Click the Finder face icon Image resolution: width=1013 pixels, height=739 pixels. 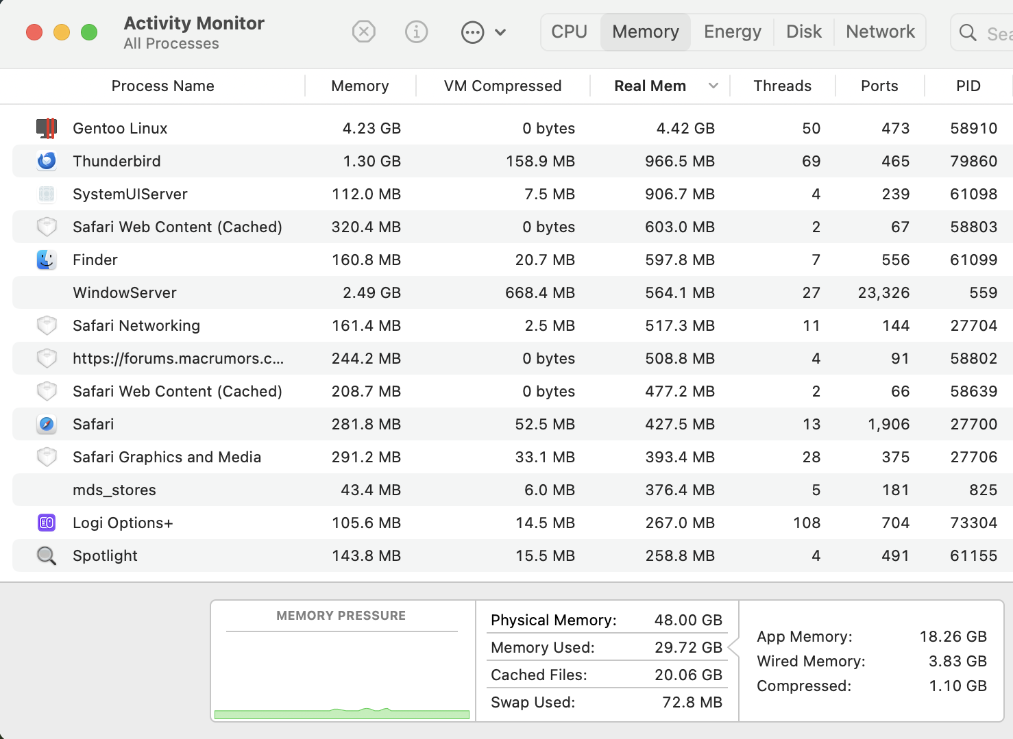coord(47,260)
